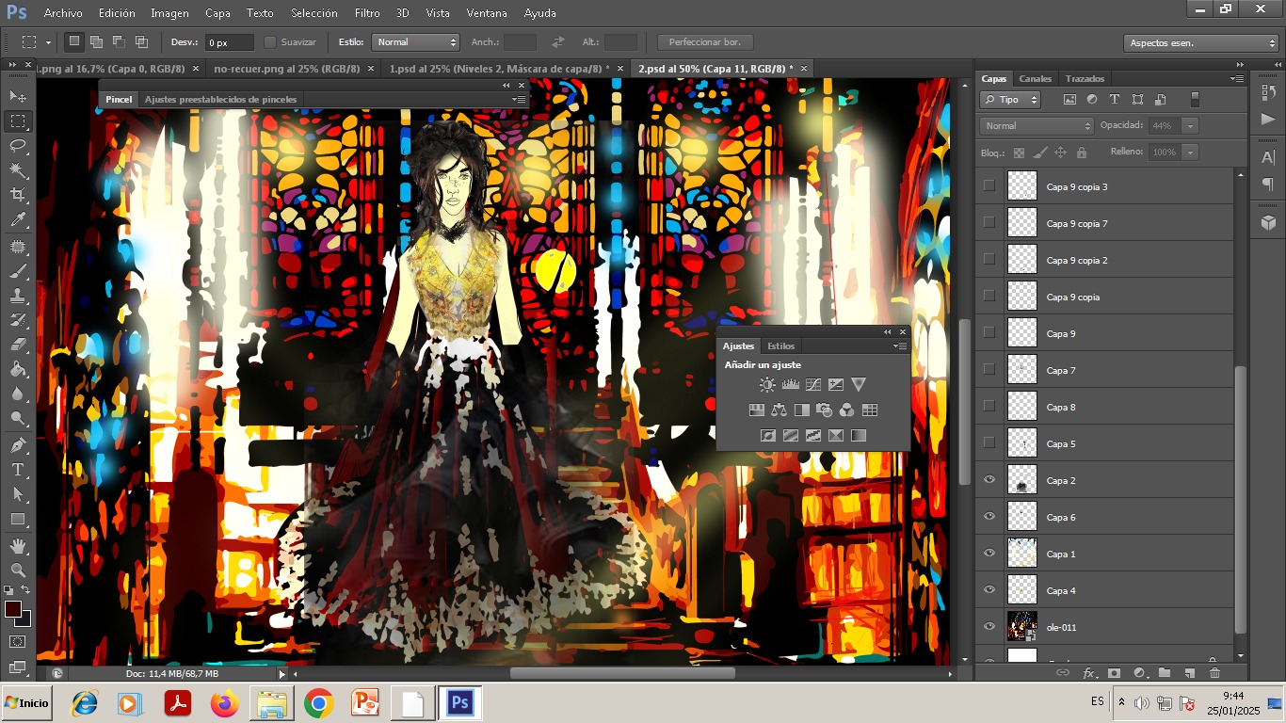
Task: Open the Tipo layer filter dropdown
Action: (x=1010, y=99)
